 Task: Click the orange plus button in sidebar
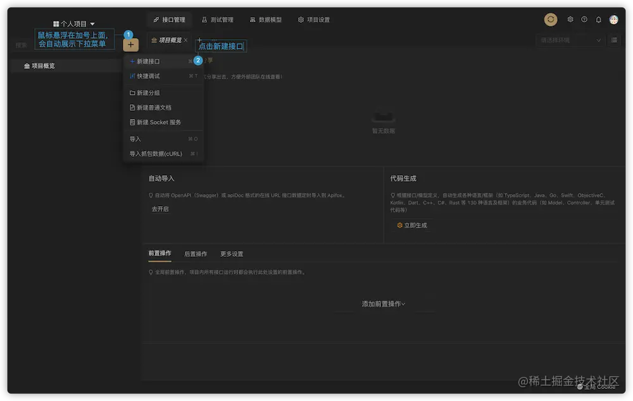point(130,44)
